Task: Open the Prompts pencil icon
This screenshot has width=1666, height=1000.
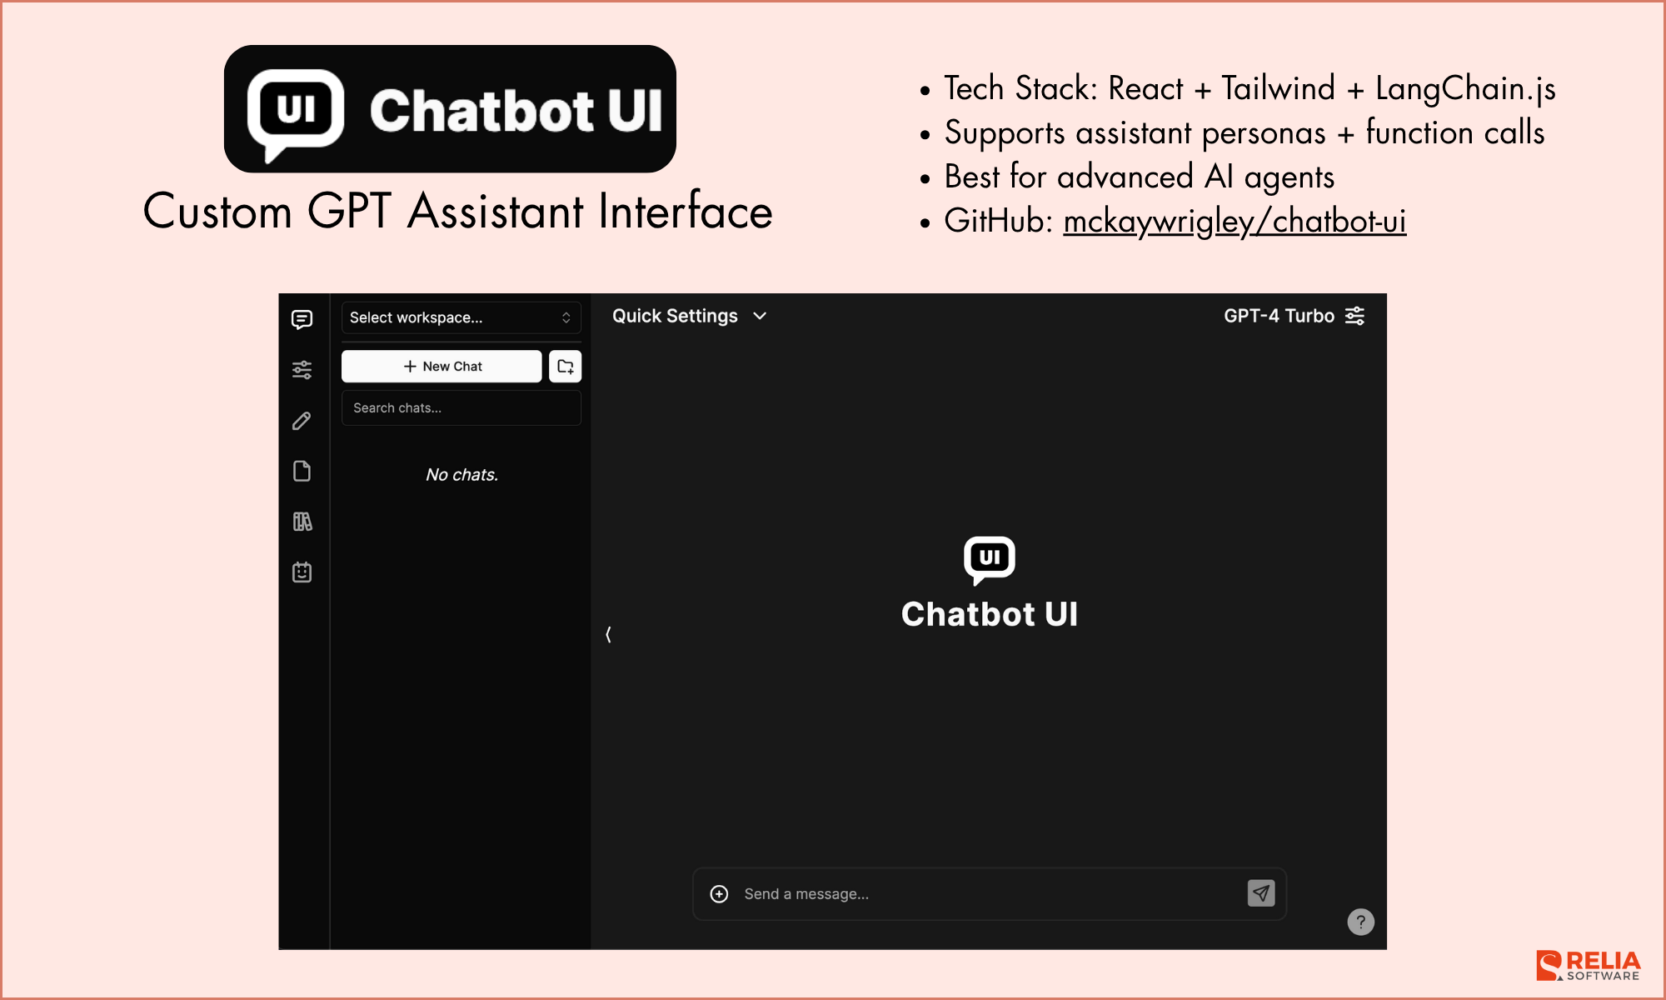Action: coord(302,421)
